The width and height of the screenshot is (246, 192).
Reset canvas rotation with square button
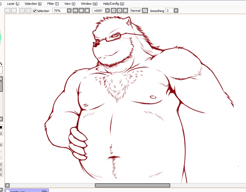tap(126, 11)
